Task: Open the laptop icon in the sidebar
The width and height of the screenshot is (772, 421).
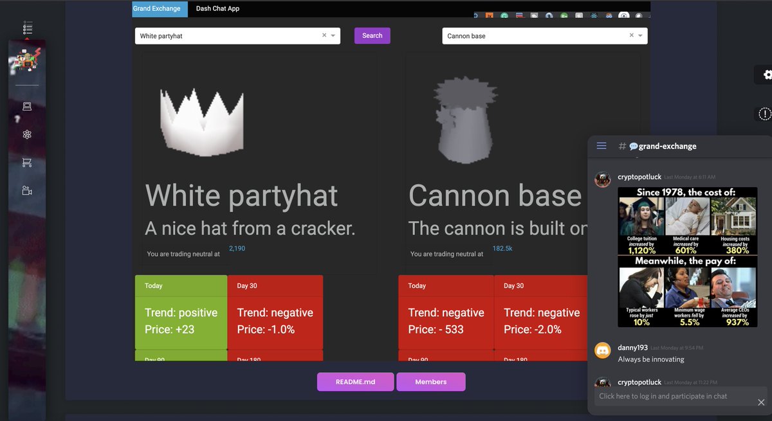Action: click(27, 106)
